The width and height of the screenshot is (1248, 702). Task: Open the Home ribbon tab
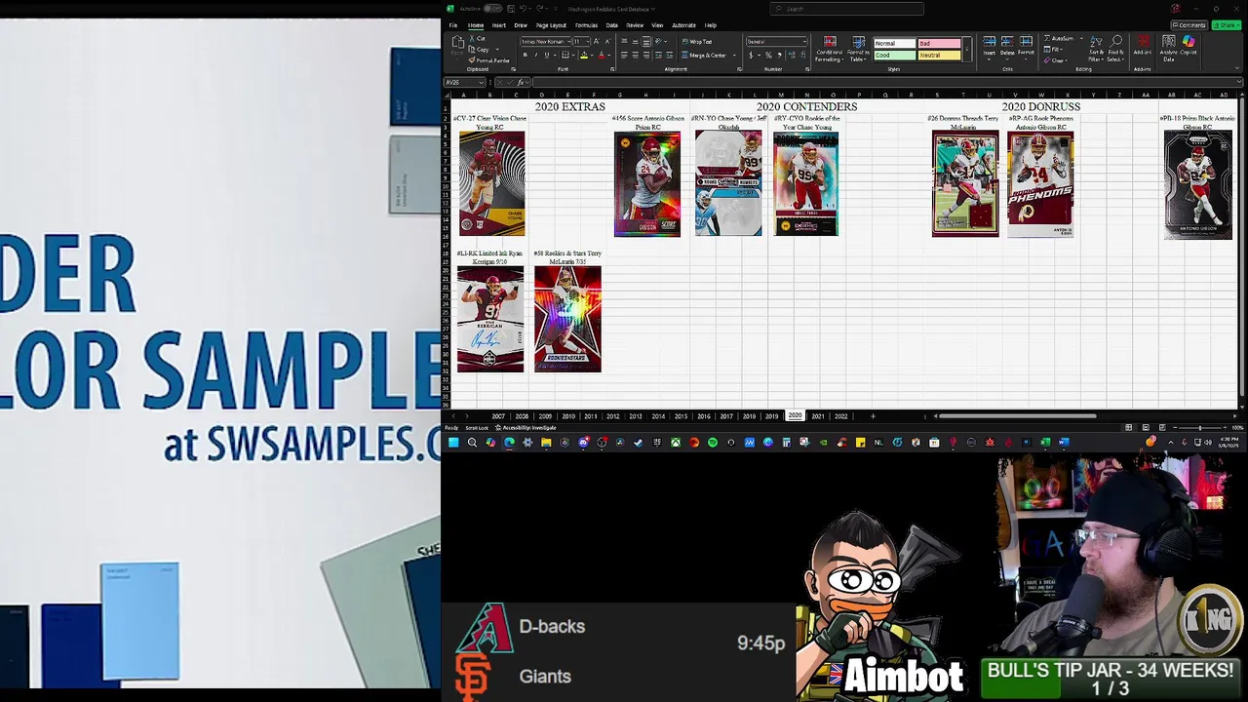(x=476, y=25)
